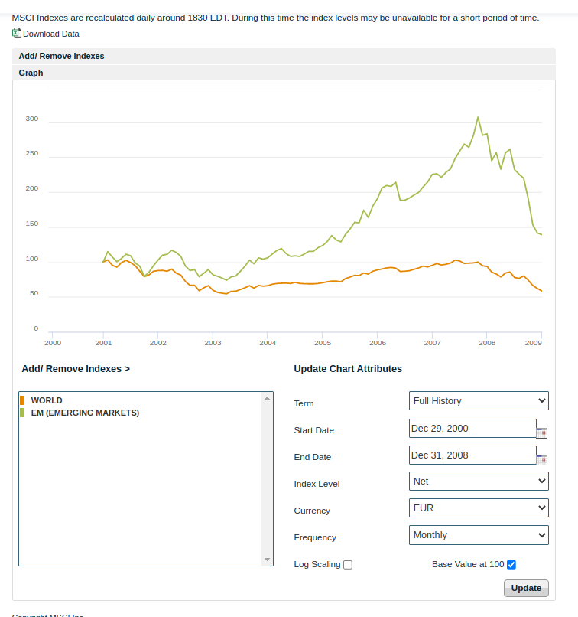Uncheck the Base Value at 100 checkbox

(x=511, y=565)
